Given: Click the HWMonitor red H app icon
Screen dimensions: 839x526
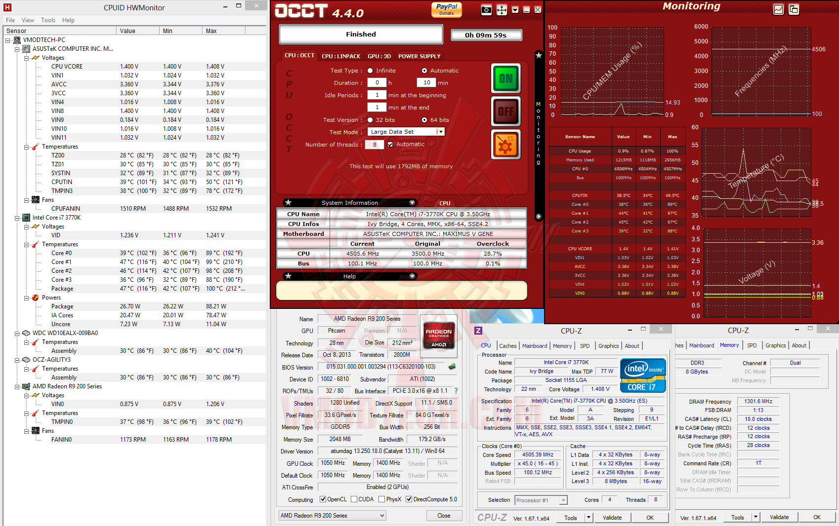Looking at the screenshot, I should tap(7, 7).
